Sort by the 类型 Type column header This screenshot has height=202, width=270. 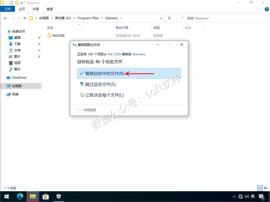point(157,28)
